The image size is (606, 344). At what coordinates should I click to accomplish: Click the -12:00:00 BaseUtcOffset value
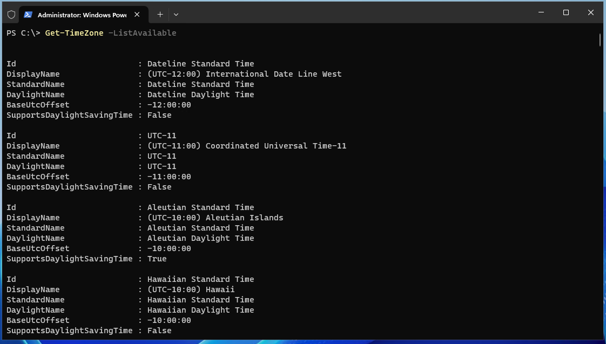click(x=169, y=105)
